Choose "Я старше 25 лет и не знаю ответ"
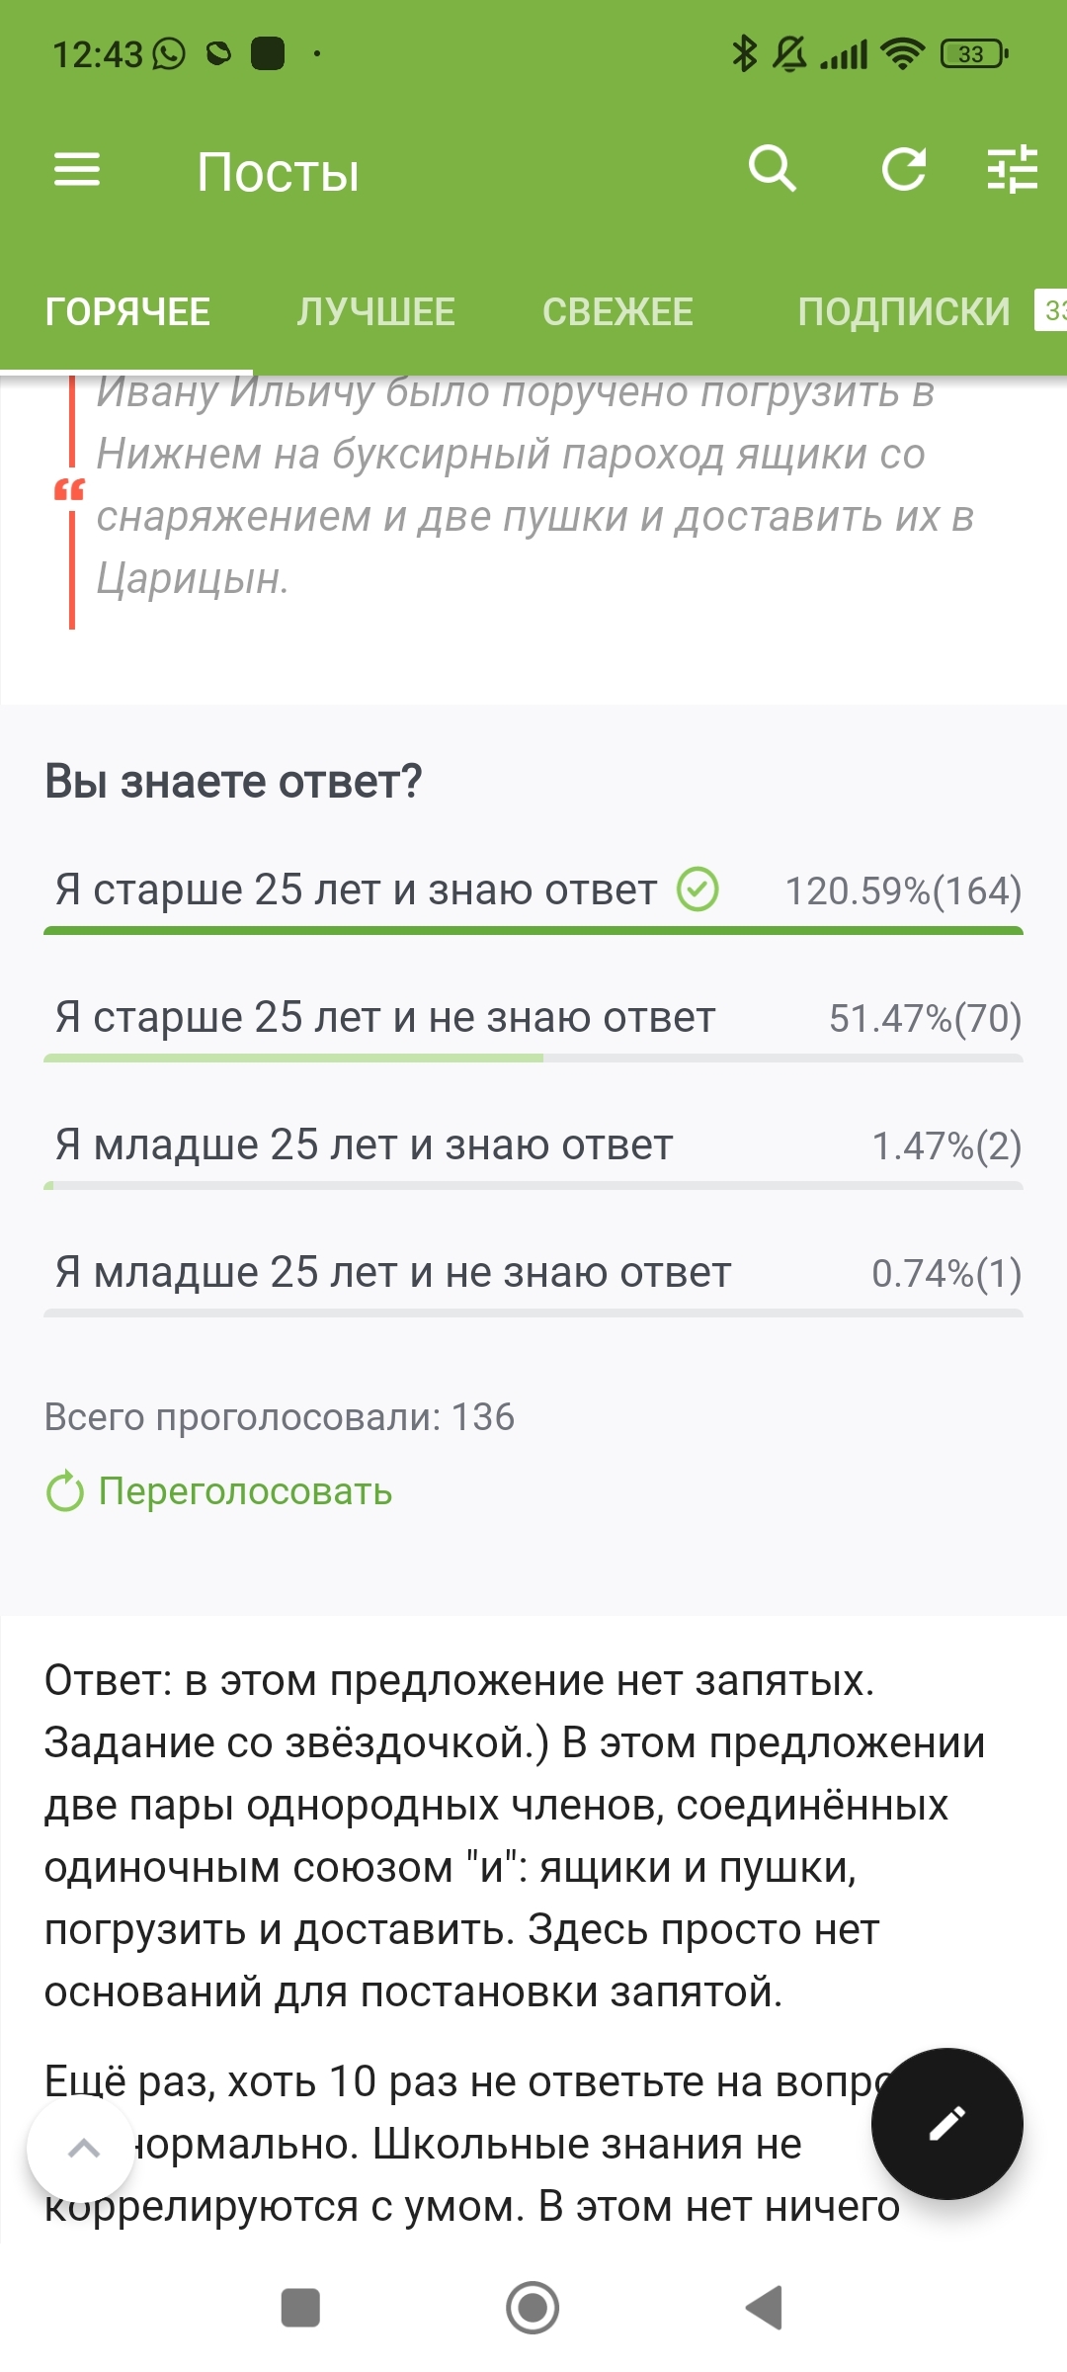The height and width of the screenshot is (2372, 1067). [x=385, y=1018]
